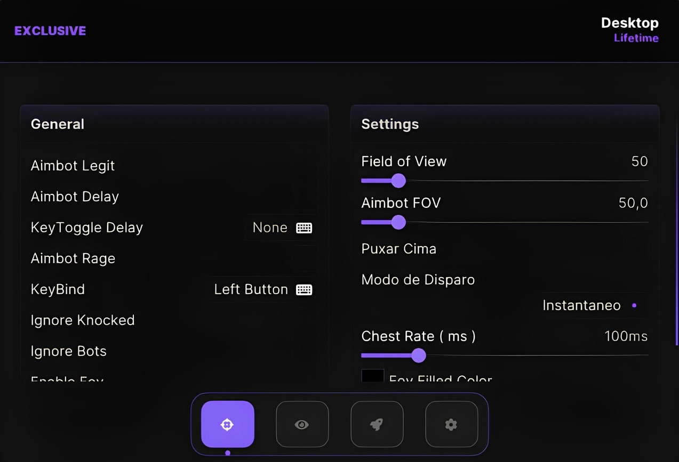Toggle the Aimbot Legit checkbox
This screenshot has height=462, width=679.
point(304,166)
